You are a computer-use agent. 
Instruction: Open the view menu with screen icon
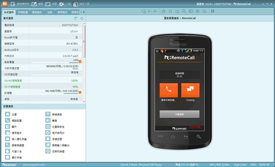(51, 4)
